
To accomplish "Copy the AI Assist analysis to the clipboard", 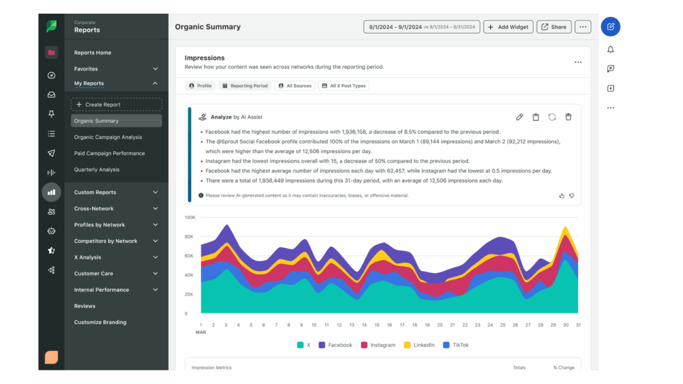I will 536,117.
